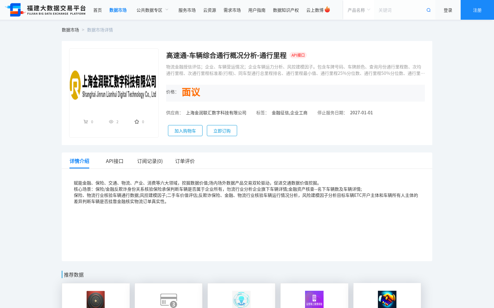Click the truncated product description under the title
494x308 pixels.
(x=295, y=70)
